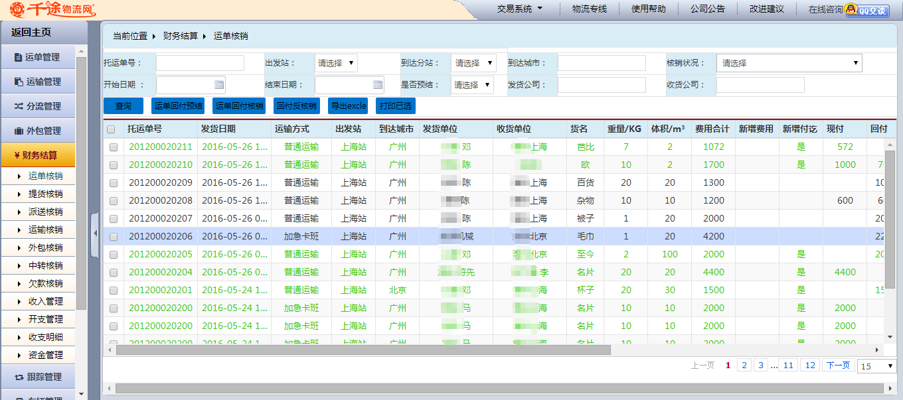The height and width of the screenshot is (400, 903).
Task: Click the 收货公司 input field
Action: click(x=760, y=85)
